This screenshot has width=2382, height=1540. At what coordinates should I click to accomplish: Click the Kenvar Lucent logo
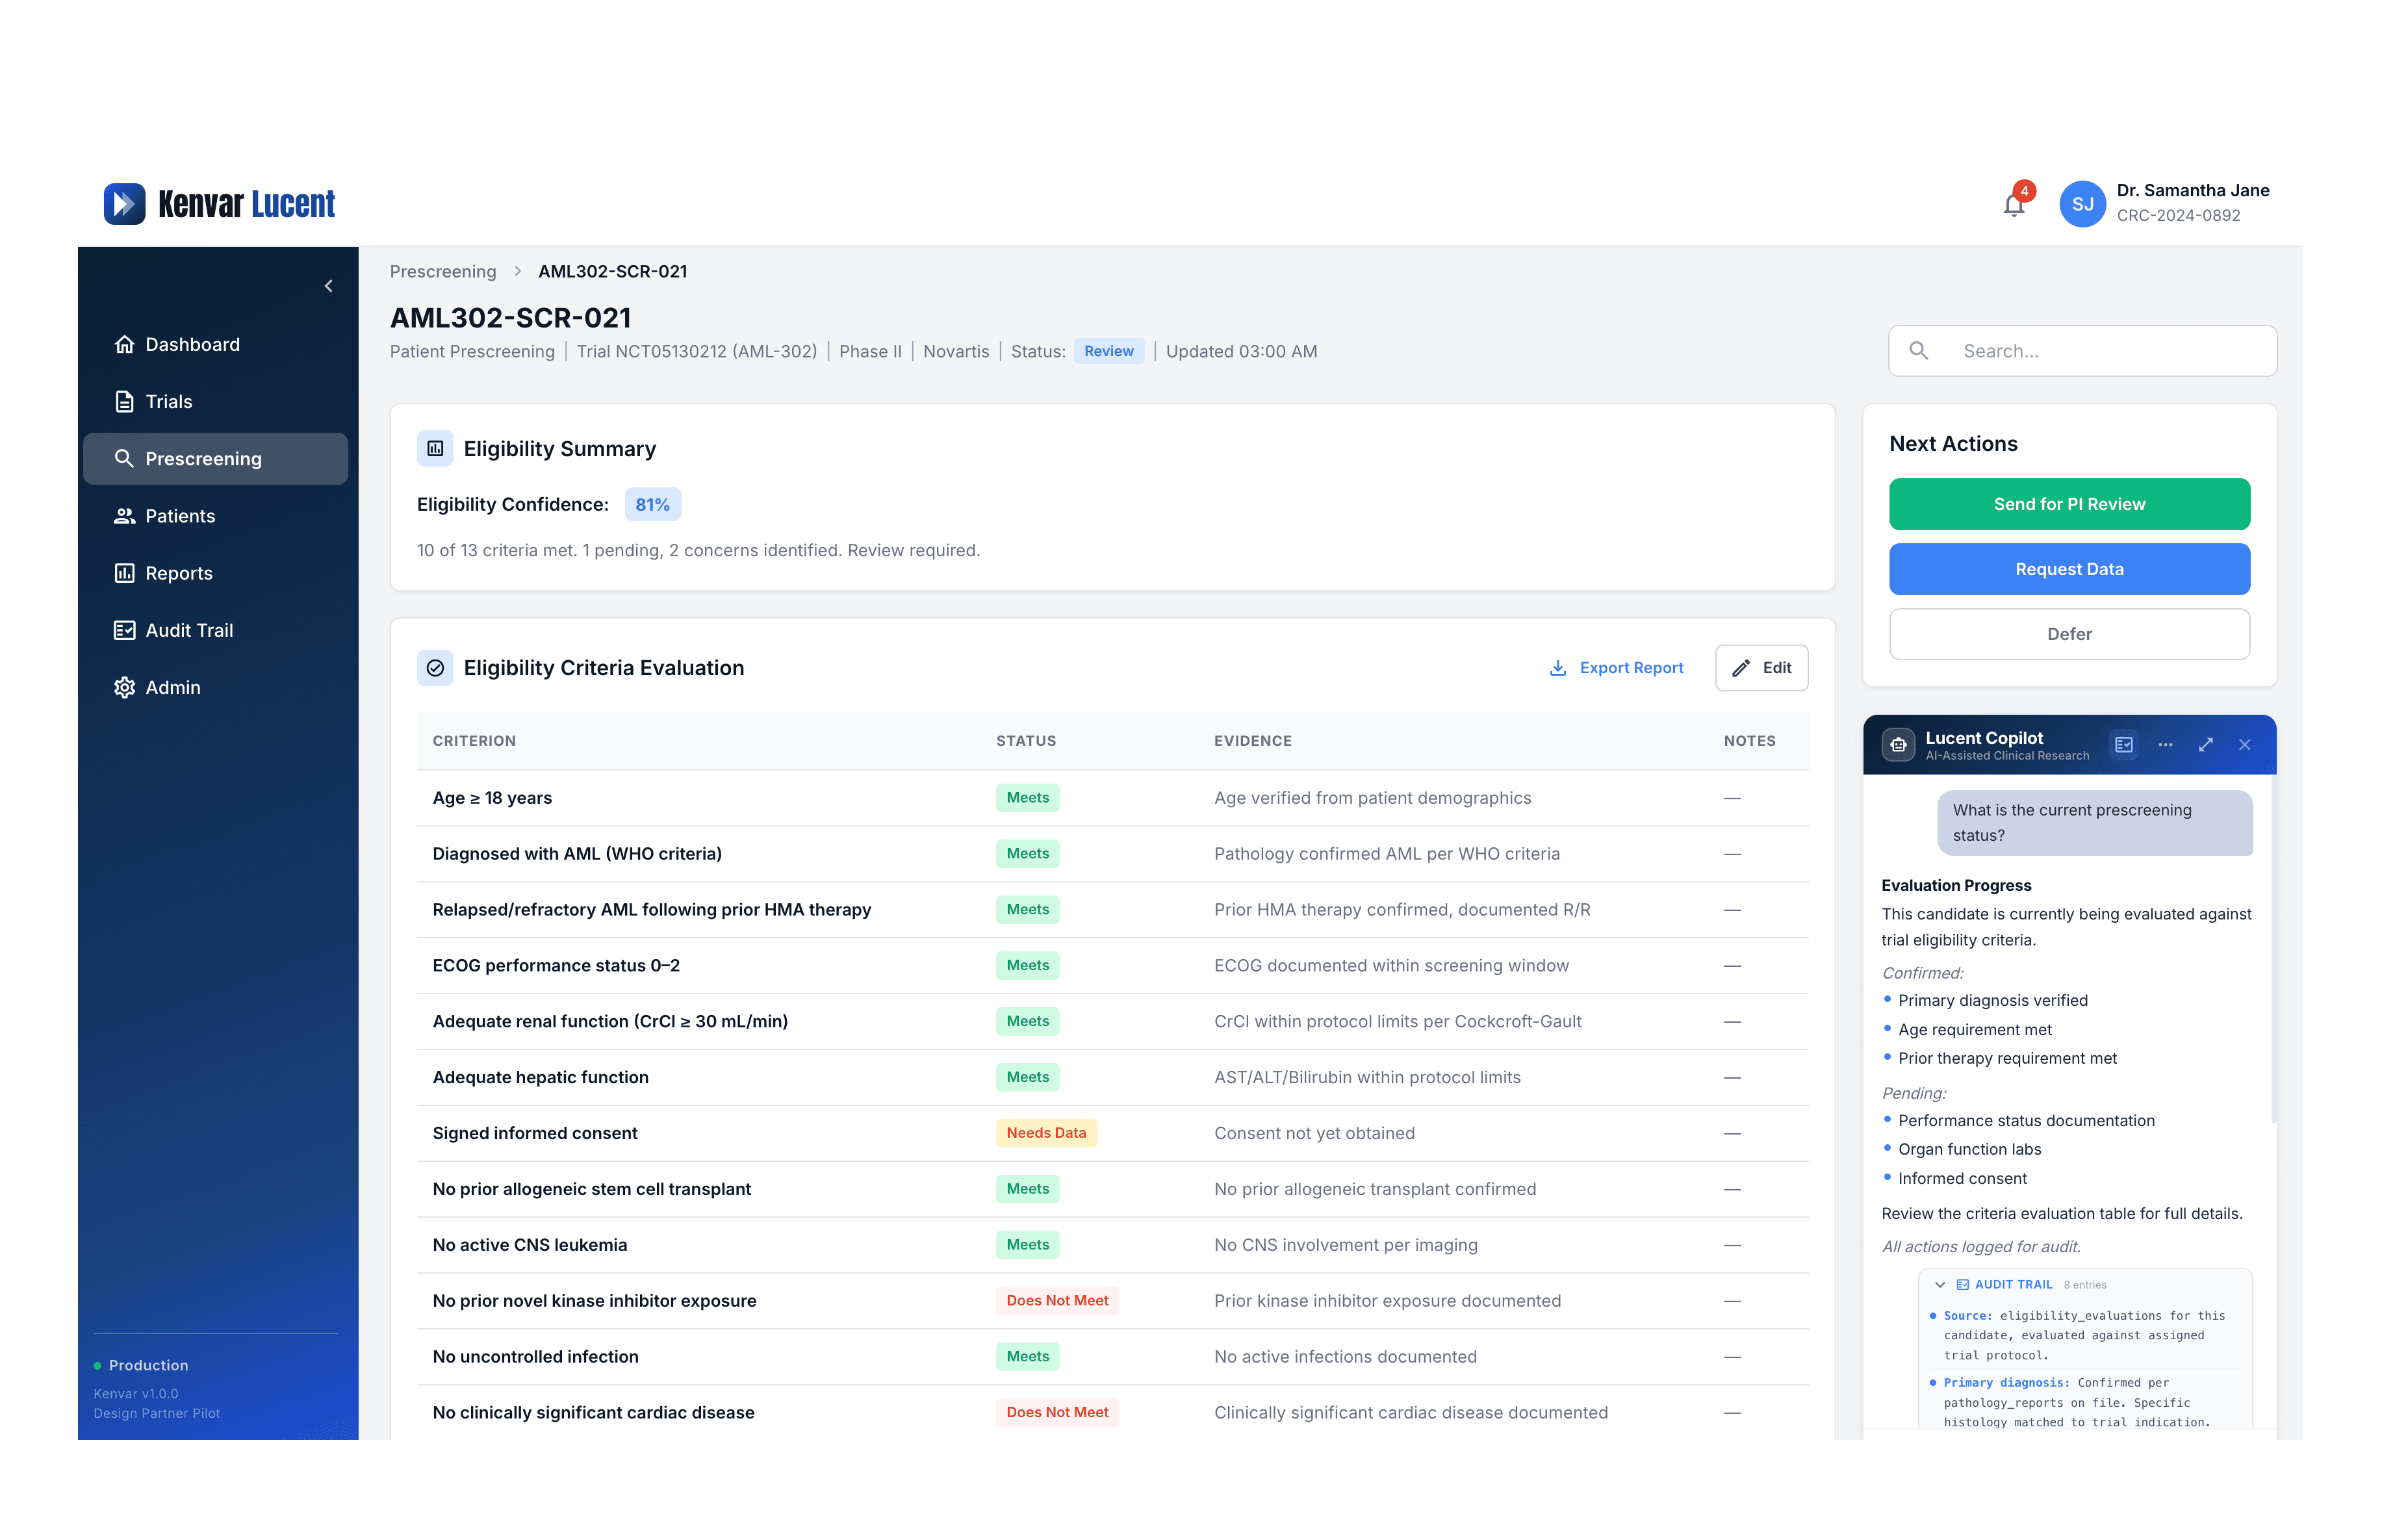click(219, 204)
